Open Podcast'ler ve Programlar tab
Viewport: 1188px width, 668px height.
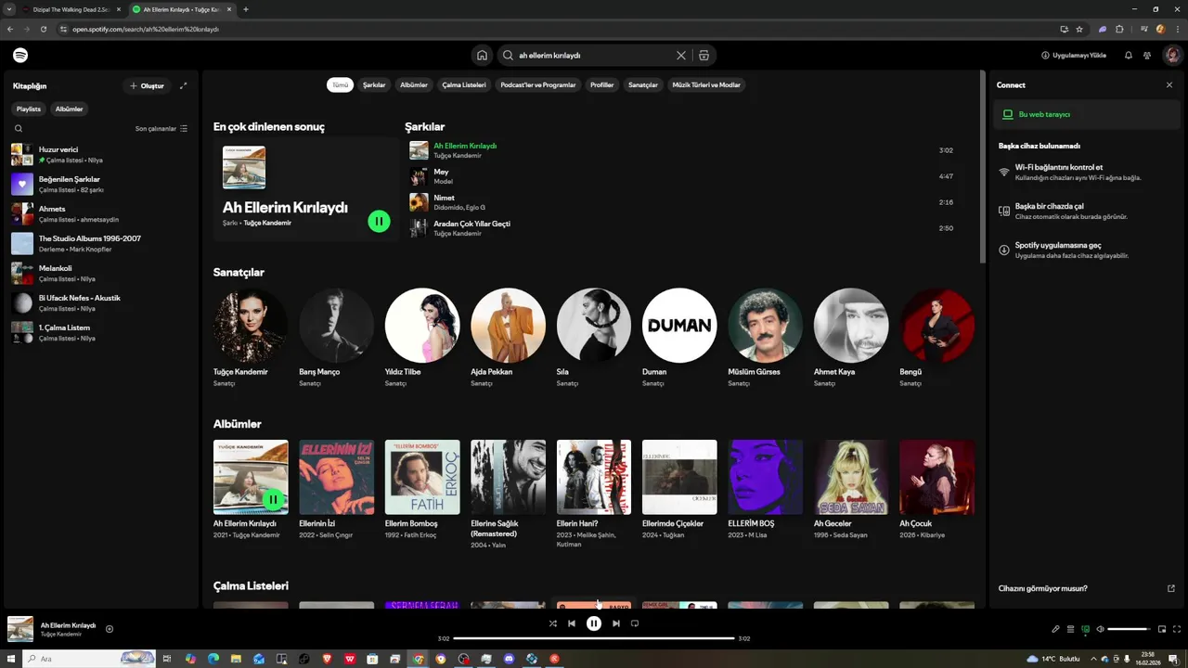538,84
